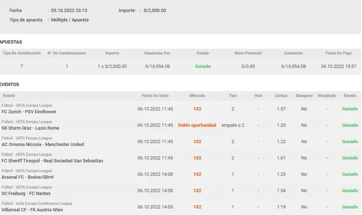This screenshot has width=362, height=215.
Task: Click the 'empate o 2' bet type
Action: point(232,125)
